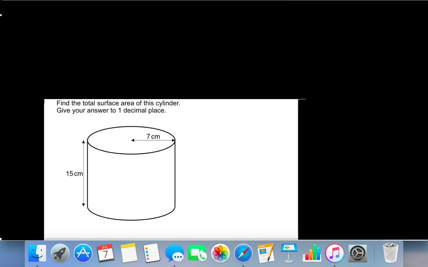Image resolution: width=428 pixels, height=267 pixels.
Task: Click the 'Find the total surface area' text
Action: point(118,103)
